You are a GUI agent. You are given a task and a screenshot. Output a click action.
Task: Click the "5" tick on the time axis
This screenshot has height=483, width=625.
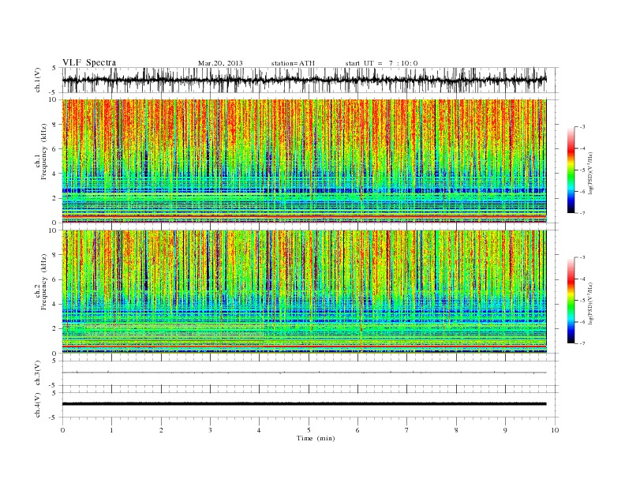[x=309, y=430]
